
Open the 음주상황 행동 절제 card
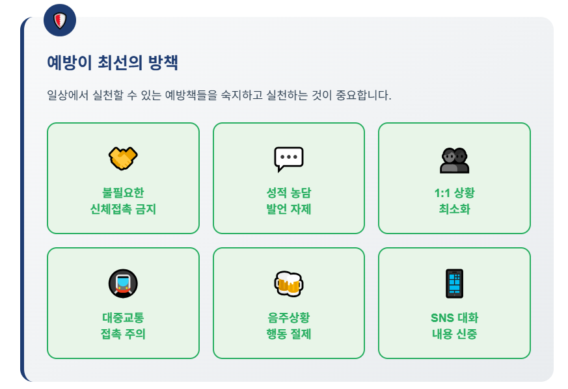point(288,303)
